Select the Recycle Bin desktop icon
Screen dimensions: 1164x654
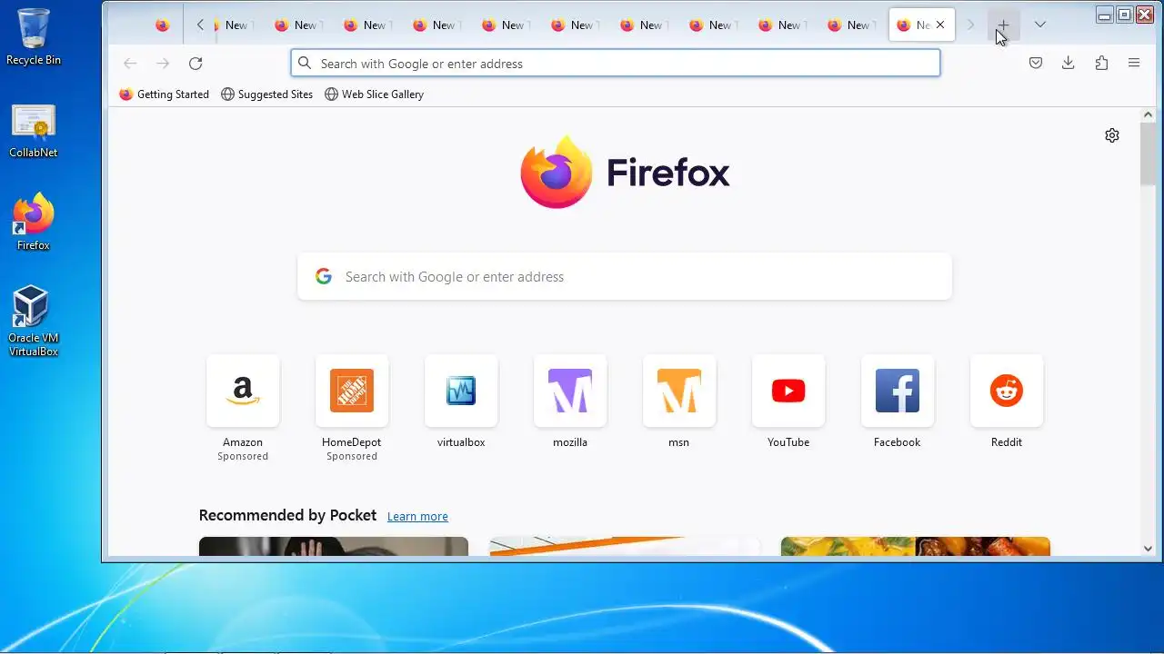coord(34,37)
